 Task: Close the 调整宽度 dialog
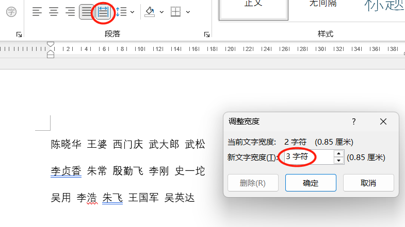[383, 121]
